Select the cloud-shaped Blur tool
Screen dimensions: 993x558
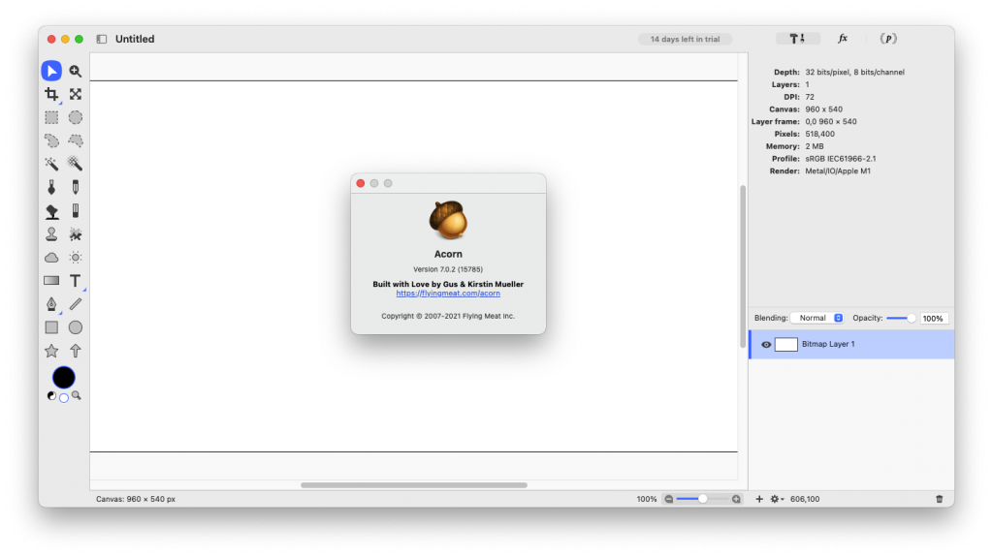[x=51, y=258]
